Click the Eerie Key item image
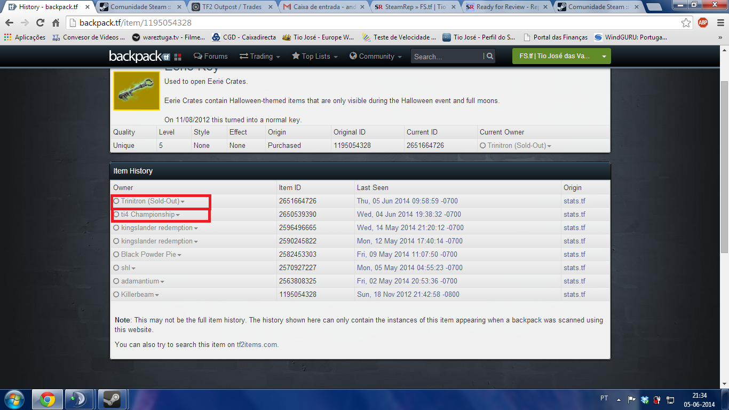The width and height of the screenshot is (729, 410). point(137,91)
